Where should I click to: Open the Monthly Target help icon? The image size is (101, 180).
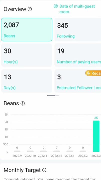(x=44, y=170)
